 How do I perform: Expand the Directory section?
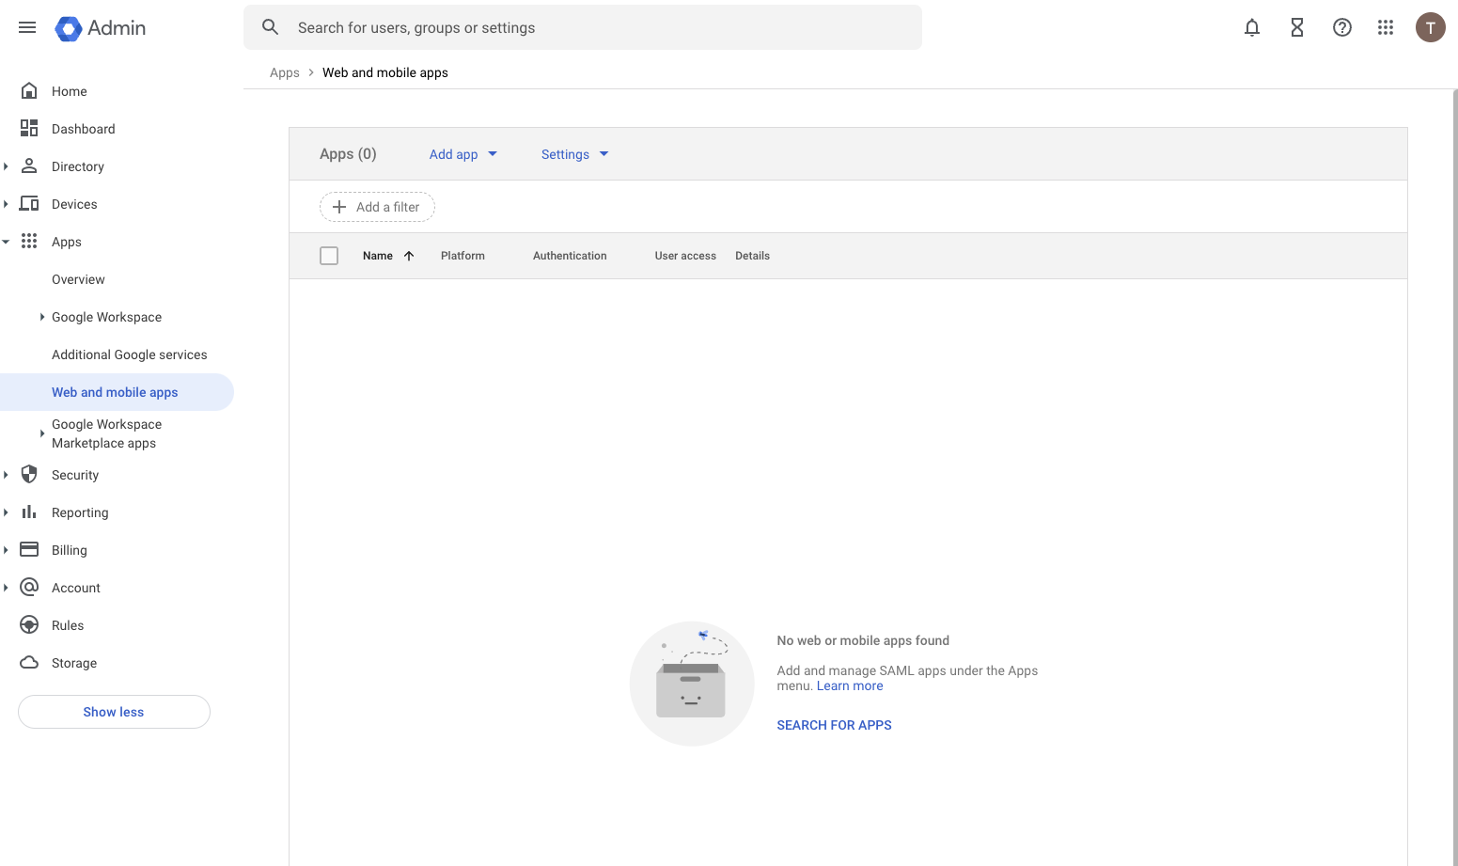(8, 166)
